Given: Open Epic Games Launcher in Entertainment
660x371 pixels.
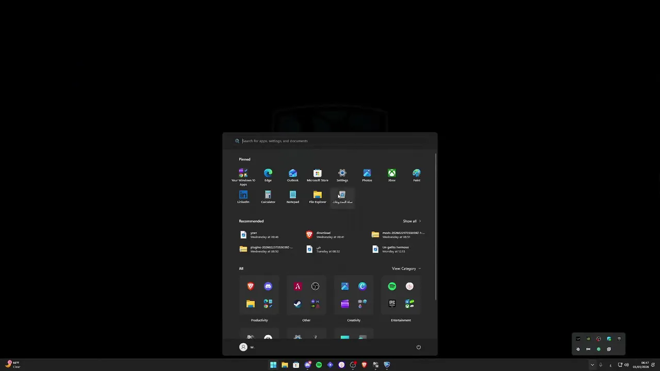Looking at the screenshot, I should (x=392, y=303).
